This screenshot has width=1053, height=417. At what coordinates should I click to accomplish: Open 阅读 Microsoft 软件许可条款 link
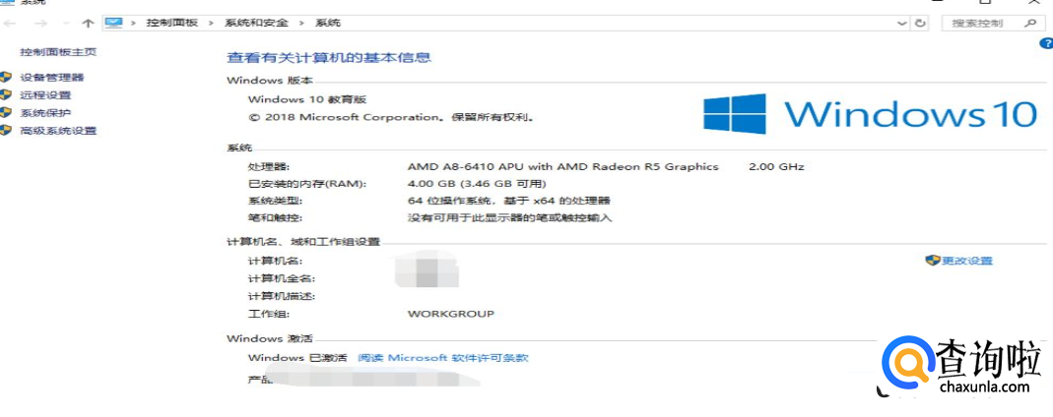pos(443,358)
